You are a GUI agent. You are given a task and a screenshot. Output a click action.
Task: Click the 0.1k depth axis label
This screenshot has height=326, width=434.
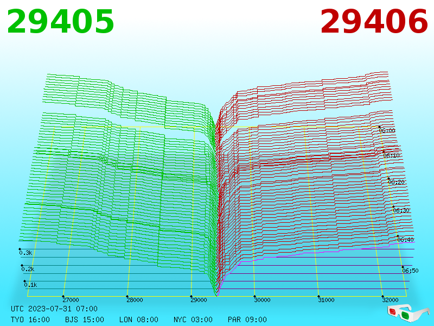30,285
